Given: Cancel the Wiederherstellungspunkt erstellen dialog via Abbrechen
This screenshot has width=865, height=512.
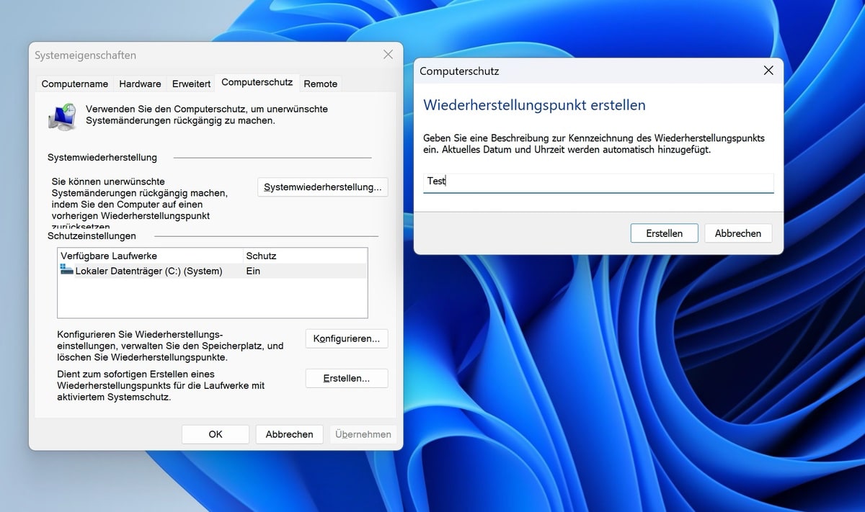Looking at the screenshot, I should [x=737, y=233].
